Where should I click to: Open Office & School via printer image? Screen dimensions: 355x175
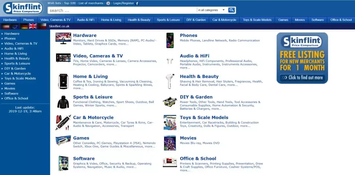[170, 162]
